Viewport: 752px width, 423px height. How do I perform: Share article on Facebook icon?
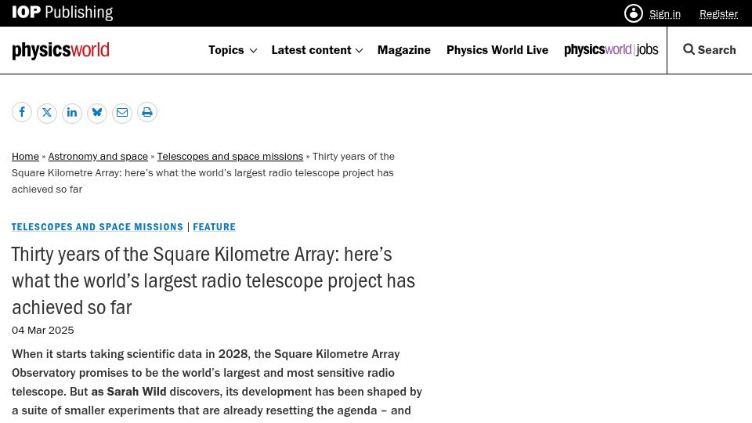tap(22, 112)
